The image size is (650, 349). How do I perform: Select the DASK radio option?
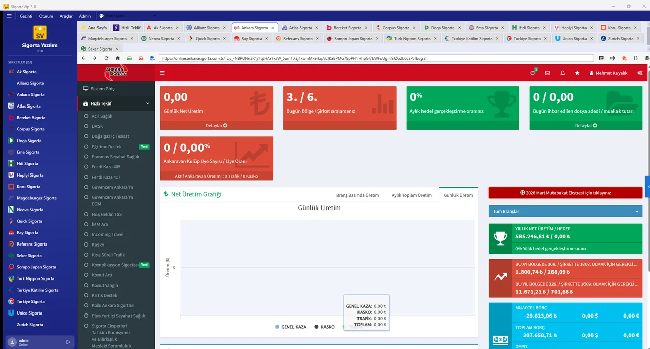[x=87, y=126]
